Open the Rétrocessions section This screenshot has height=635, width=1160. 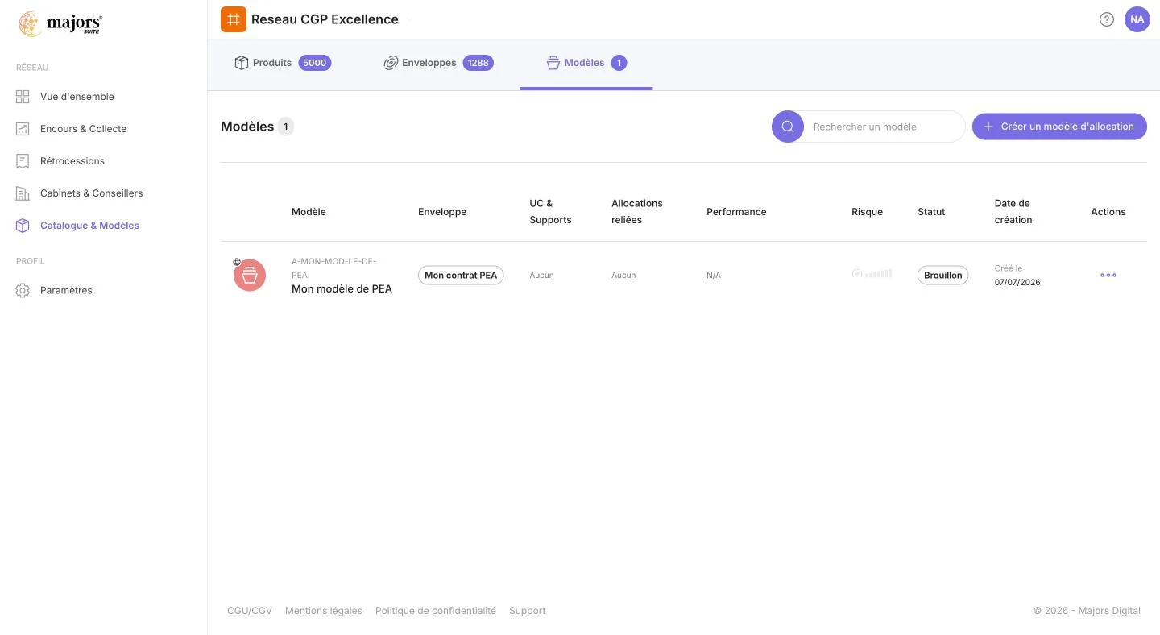tap(72, 161)
